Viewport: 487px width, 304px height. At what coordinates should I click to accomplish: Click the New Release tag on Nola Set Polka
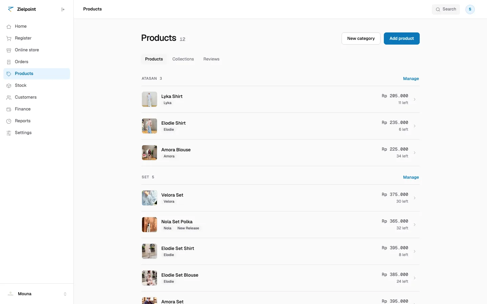tap(188, 228)
